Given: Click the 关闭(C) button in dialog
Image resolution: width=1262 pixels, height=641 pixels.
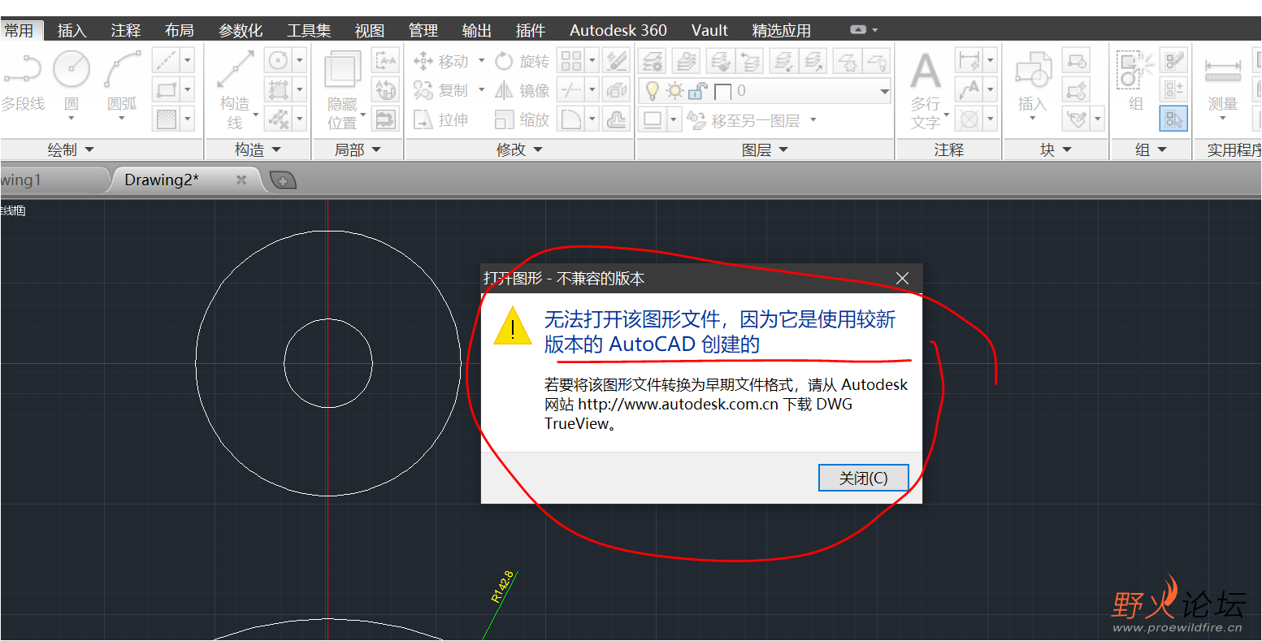Looking at the screenshot, I should (863, 479).
